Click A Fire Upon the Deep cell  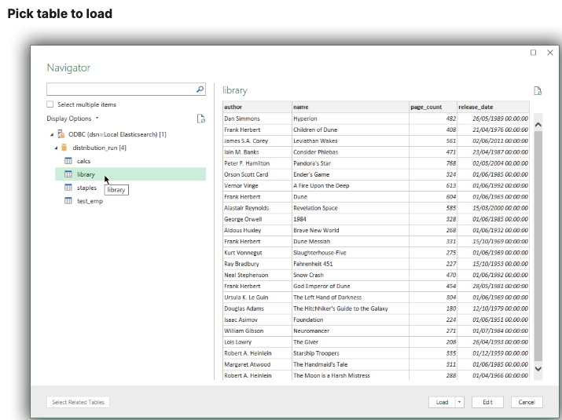[351, 185]
